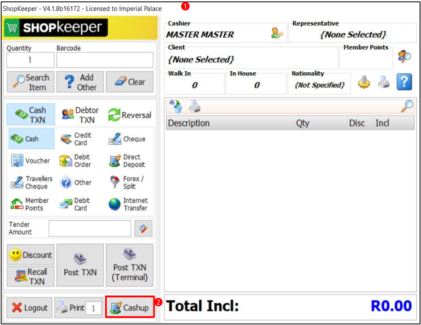Choose Voucher payment method

point(31,161)
